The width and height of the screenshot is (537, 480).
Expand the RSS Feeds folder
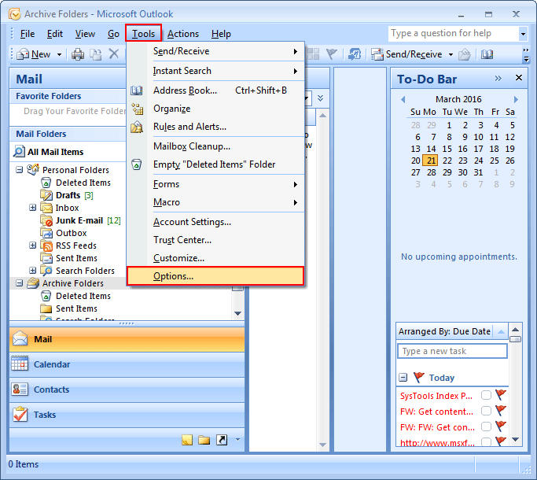[32, 246]
